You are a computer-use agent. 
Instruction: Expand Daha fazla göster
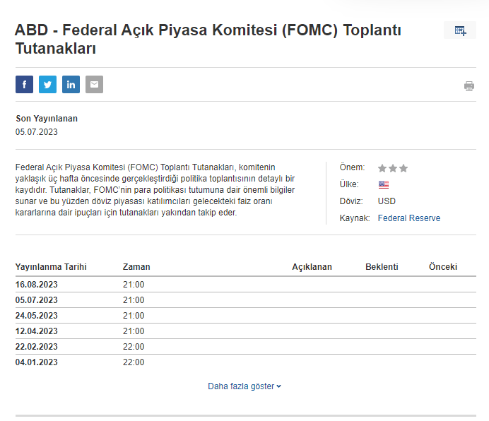click(x=245, y=386)
